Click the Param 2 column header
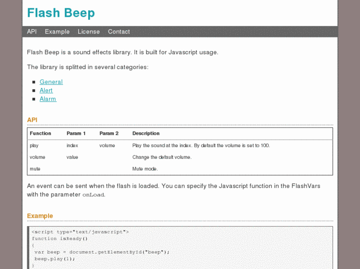Image resolution: width=360 pixels, height=269 pixels. point(109,133)
